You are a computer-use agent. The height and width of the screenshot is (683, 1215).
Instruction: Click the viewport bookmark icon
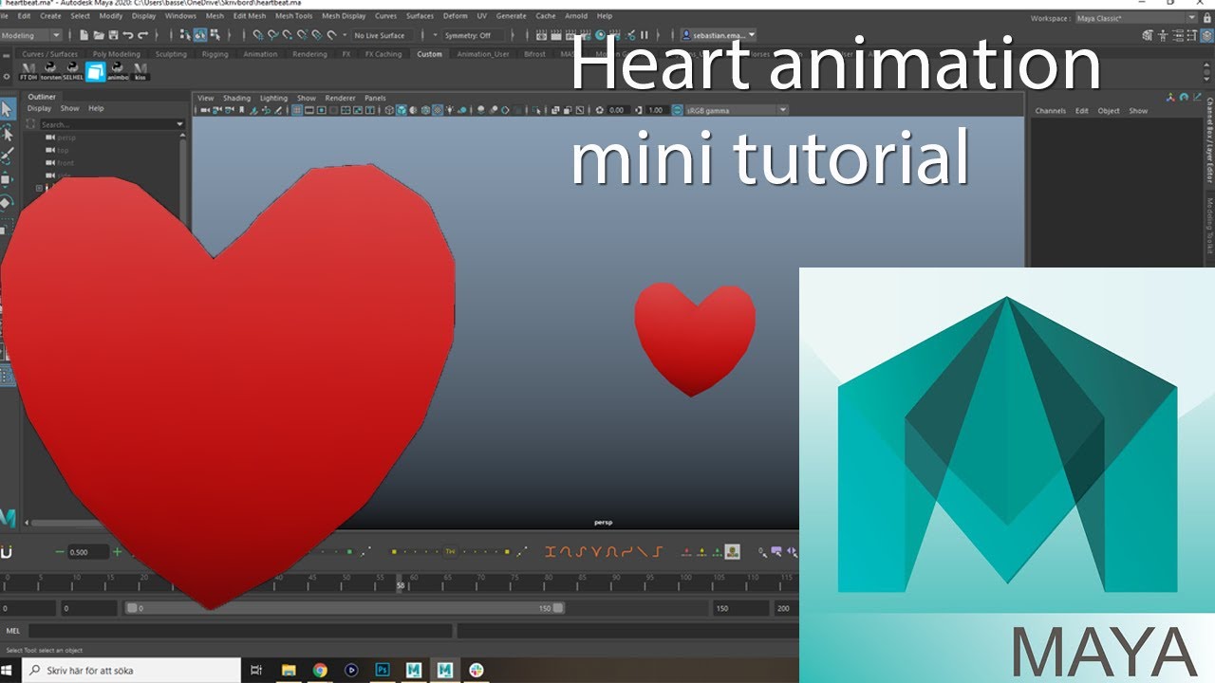click(x=243, y=110)
